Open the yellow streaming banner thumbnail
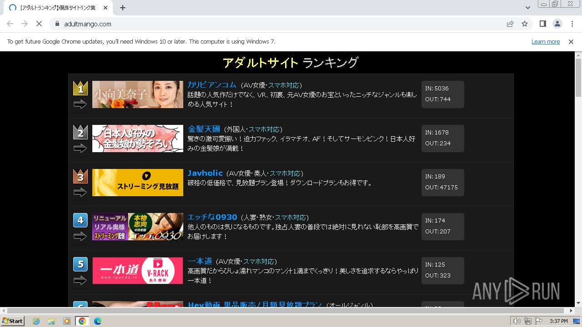Screen dimensions: 582x327 [138, 183]
